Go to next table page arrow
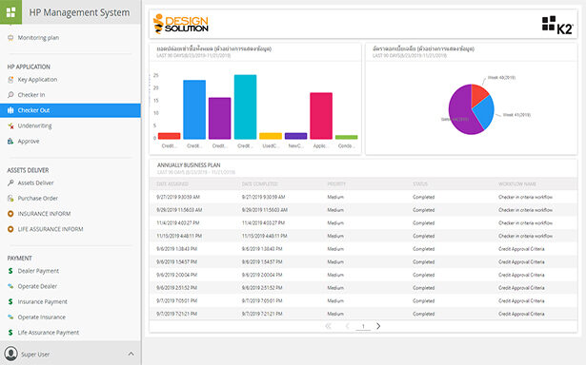The image size is (586, 365). tap(378, 326)
